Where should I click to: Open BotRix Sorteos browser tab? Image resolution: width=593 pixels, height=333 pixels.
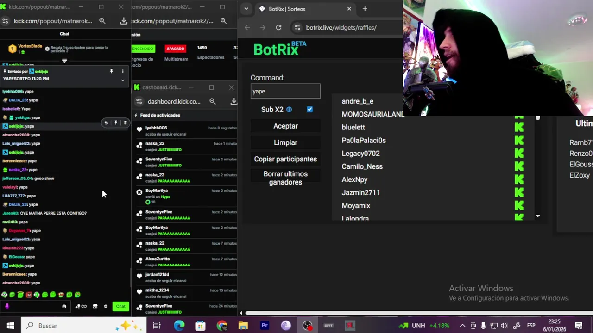pyautogui.click(x=306, y=9)
